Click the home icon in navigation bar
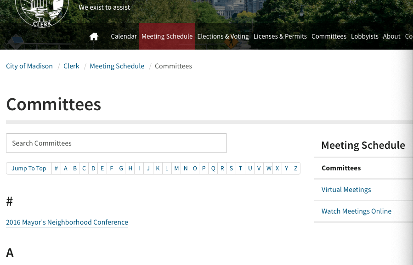 [94, 36]
